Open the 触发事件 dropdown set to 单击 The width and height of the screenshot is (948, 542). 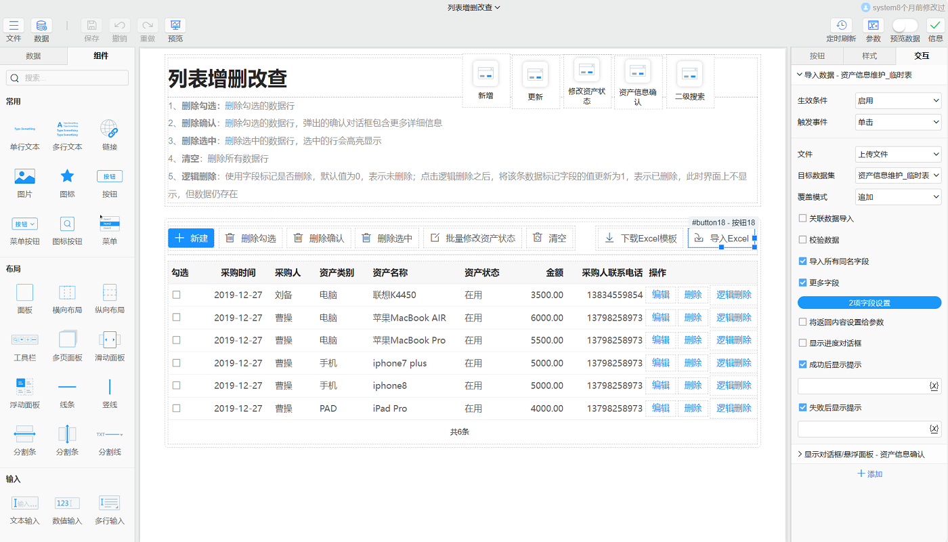point(897,122)
